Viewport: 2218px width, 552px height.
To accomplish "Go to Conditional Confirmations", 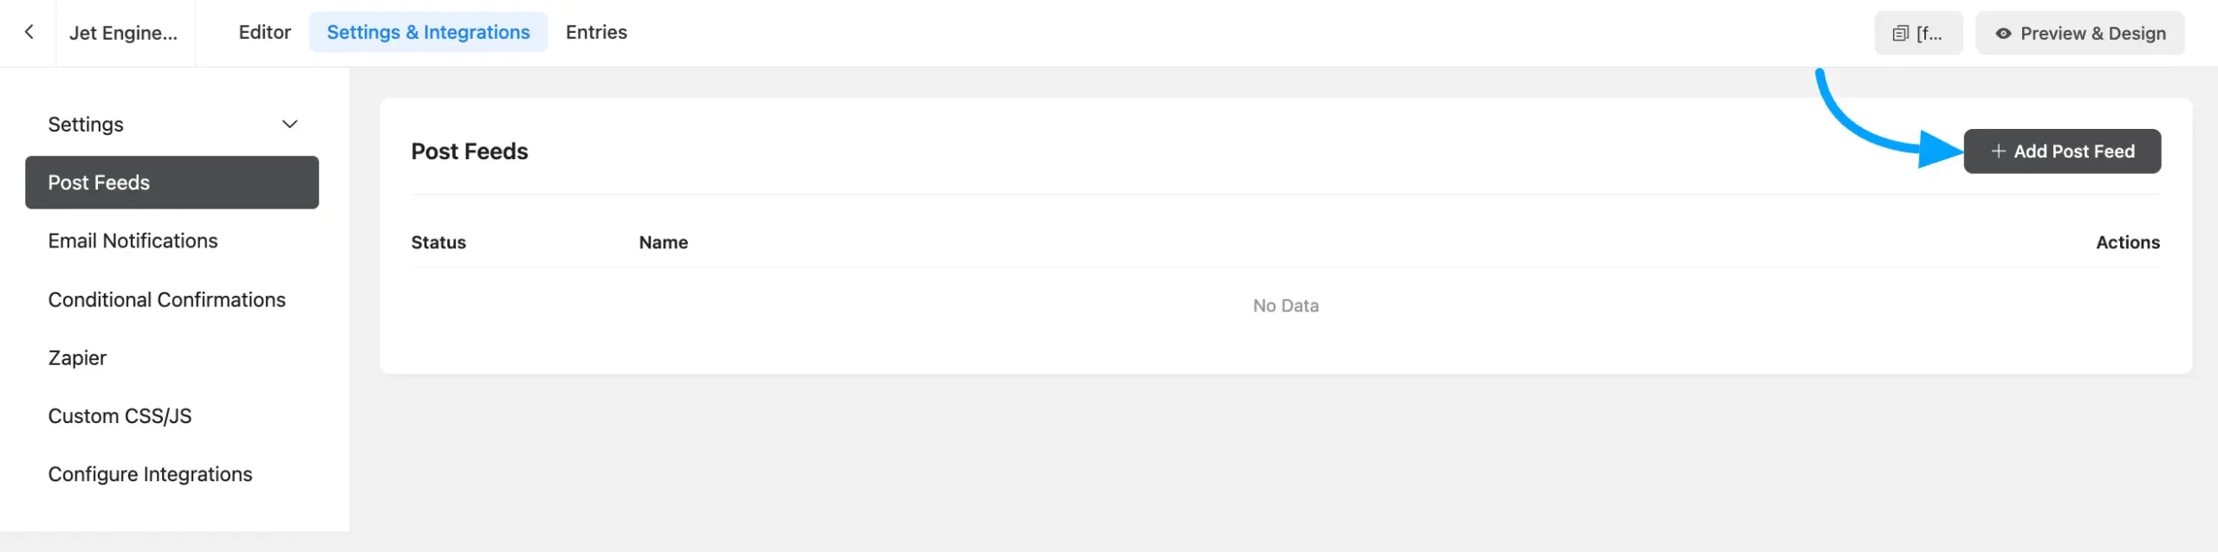I will [166, 299].
